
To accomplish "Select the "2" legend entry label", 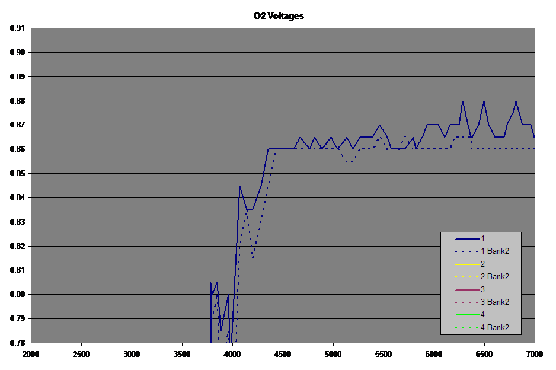I will pos(482,264).
